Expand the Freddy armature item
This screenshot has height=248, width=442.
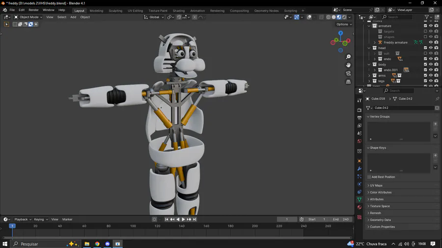[x=375, y=43]
